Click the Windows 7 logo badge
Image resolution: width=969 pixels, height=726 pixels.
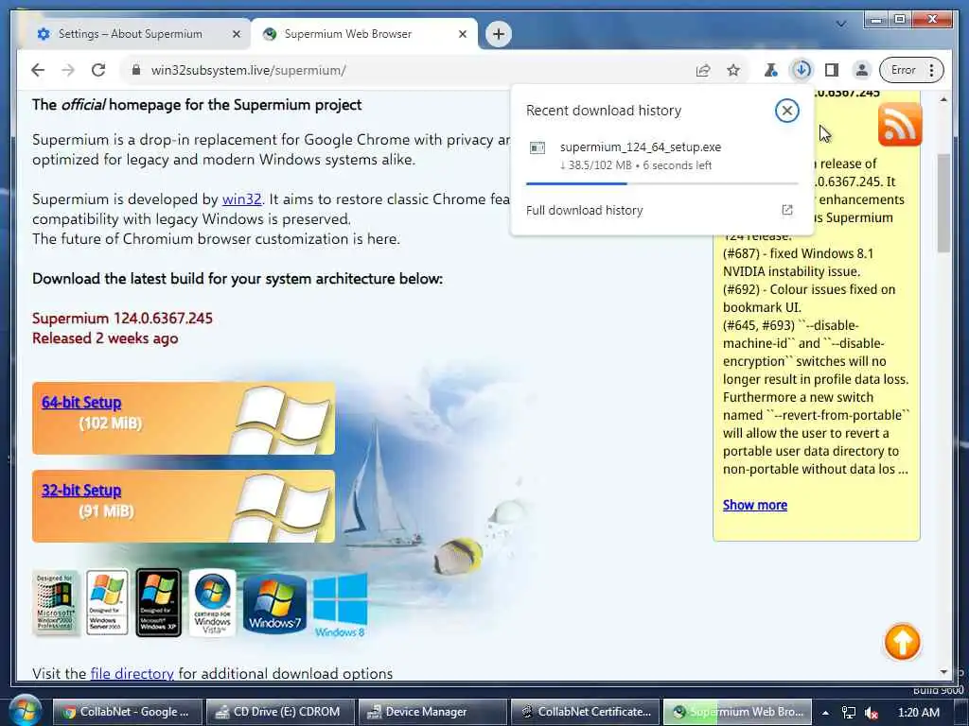coord(274,602)
